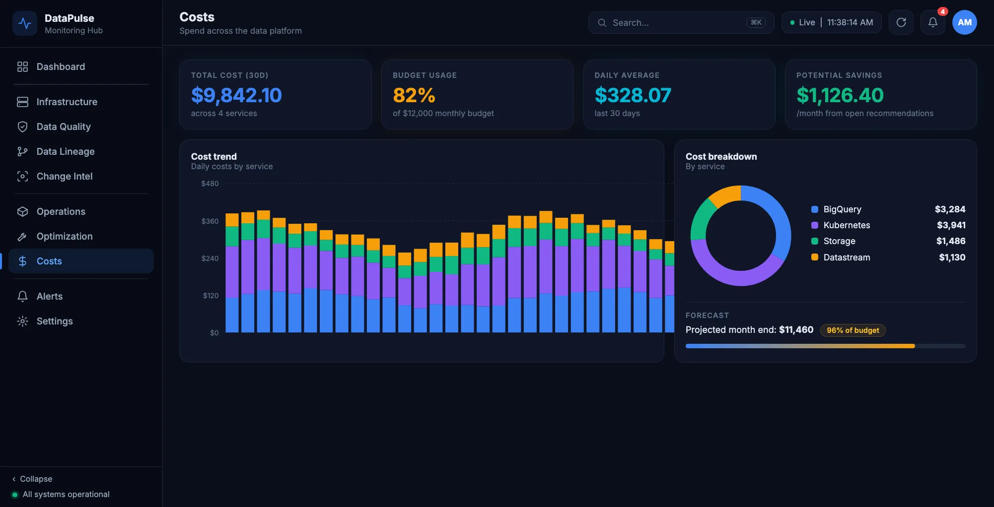Screen dimensions: 994x507
Task: Click the All systems operational status dot
Action: 15,495
